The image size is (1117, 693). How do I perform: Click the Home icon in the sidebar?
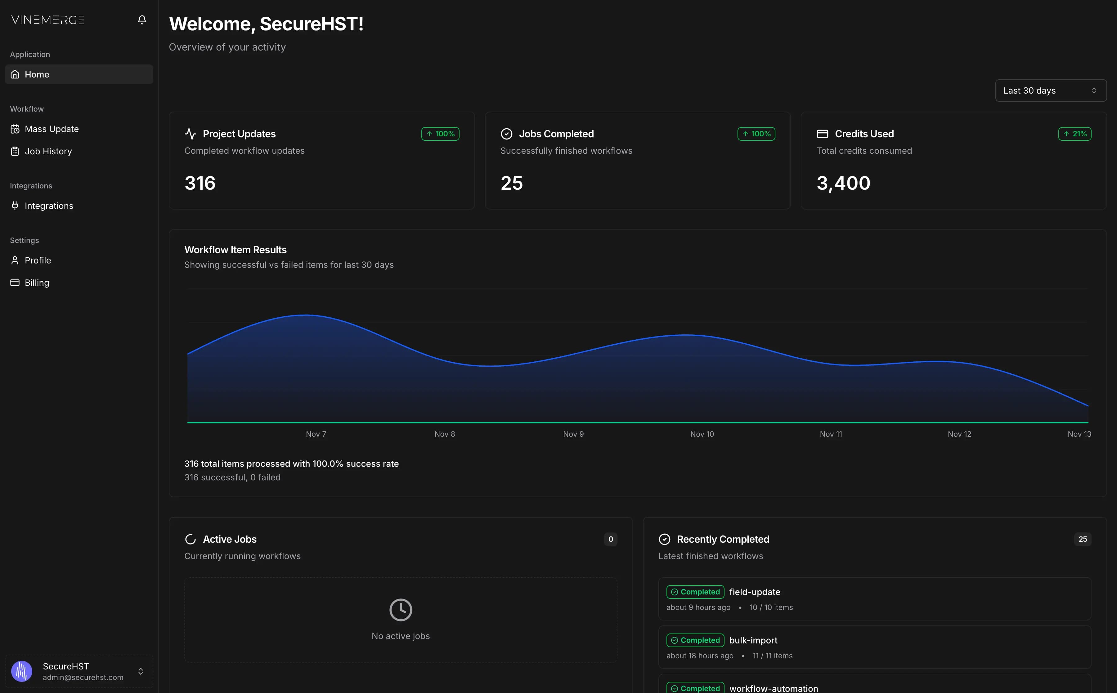[14, 74]
